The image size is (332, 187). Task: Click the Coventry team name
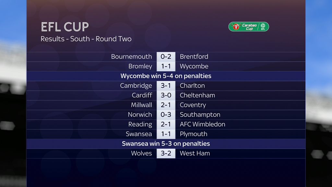(193, 105)
